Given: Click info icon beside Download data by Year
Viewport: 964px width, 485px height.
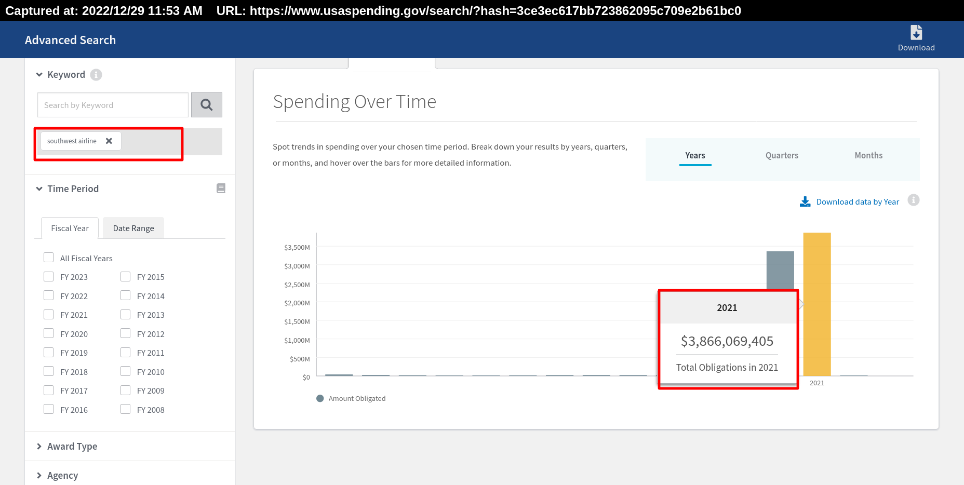Looking at the screenshot, I should (x=914, y=200).
